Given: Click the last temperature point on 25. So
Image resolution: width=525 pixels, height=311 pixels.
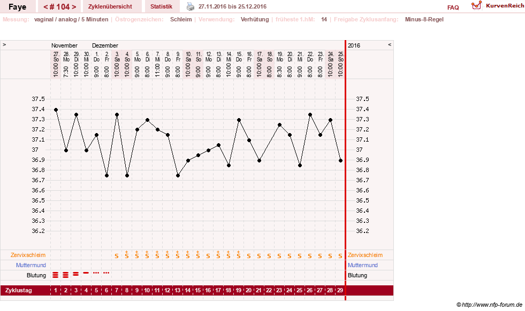Looking at the screenshot, I should click(340, 160).
